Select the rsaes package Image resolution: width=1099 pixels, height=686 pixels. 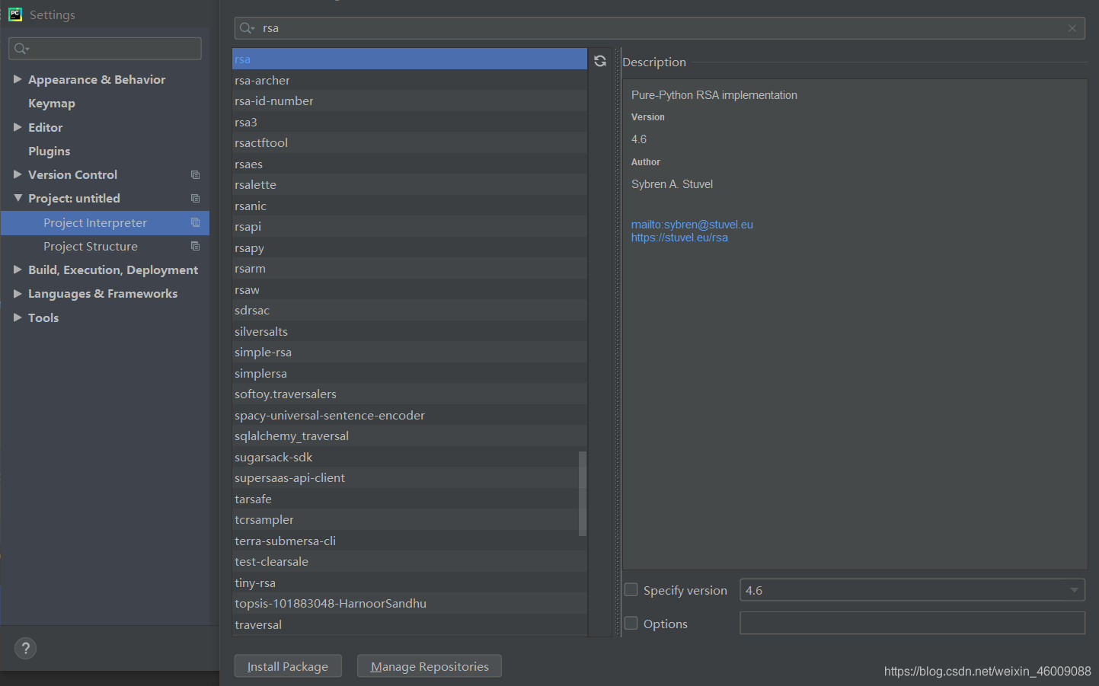coord(410,164)
